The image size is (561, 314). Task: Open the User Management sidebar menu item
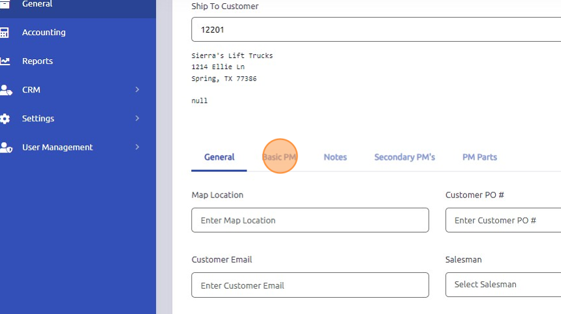[x=78, y=147]
